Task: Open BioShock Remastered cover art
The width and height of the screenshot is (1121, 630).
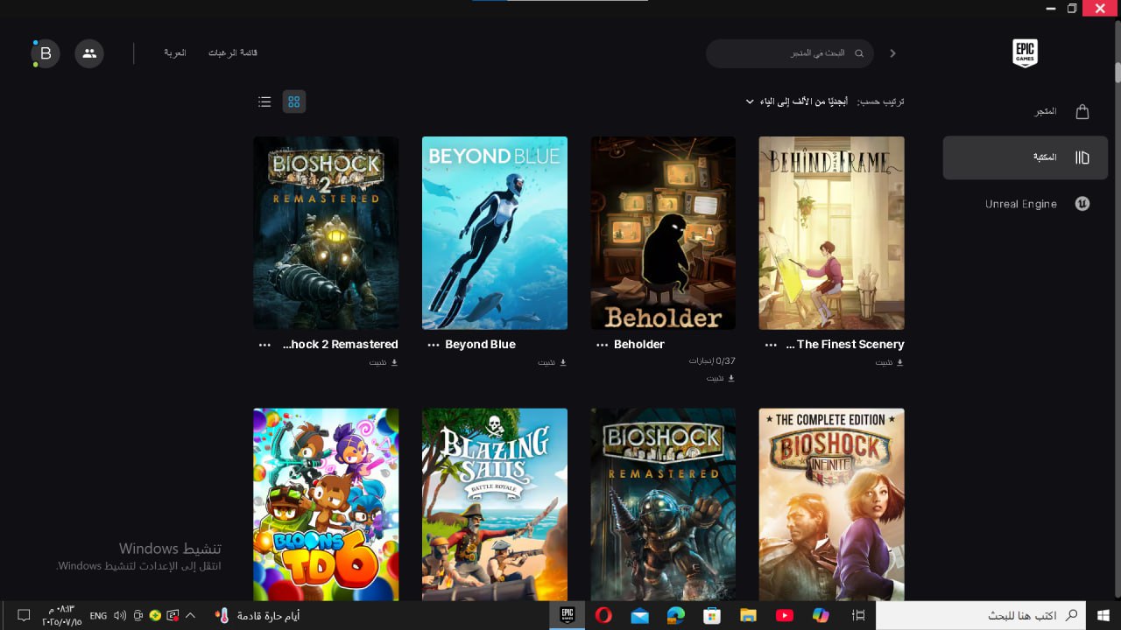Action: (x=663, y=505)
